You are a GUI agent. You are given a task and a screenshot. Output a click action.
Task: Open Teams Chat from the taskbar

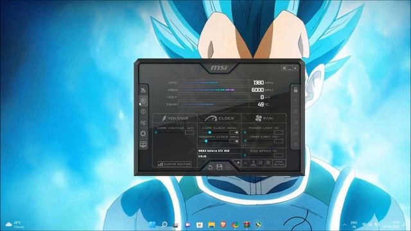coord(188,225)
